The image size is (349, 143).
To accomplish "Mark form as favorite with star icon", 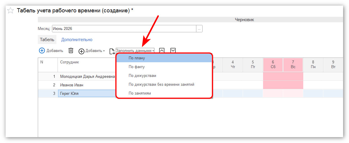I will coord(10,10).
